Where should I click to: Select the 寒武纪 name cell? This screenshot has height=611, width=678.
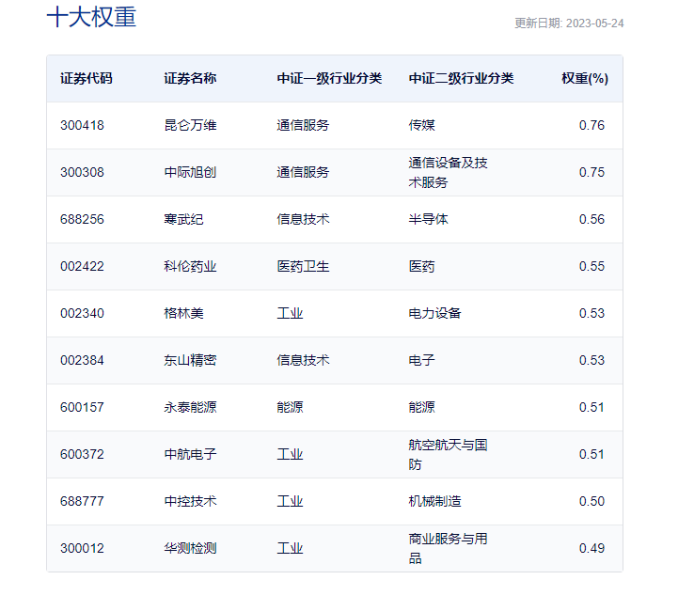tap(183, 220)
